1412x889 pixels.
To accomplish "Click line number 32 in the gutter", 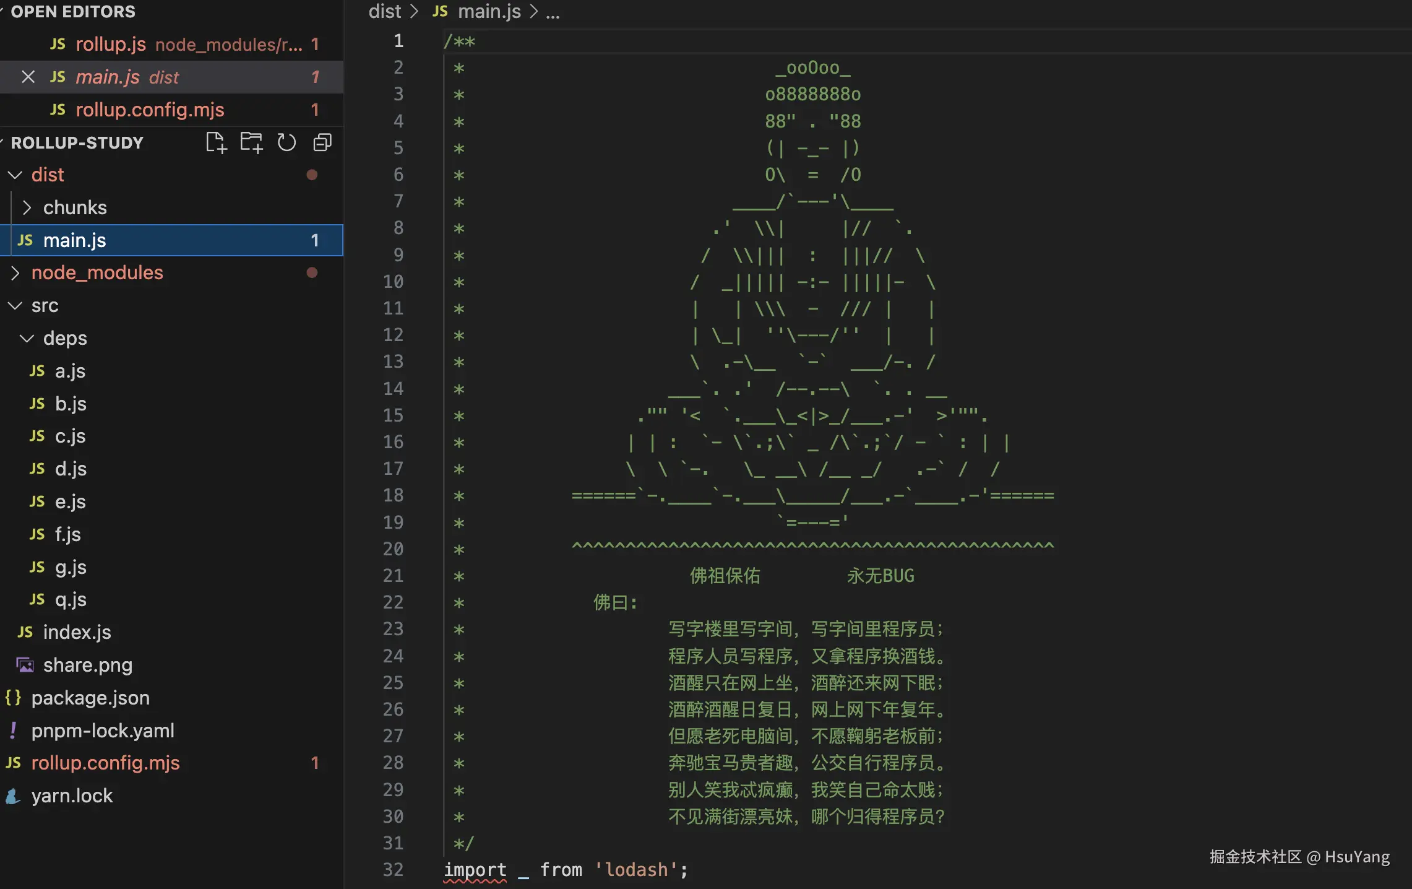I will [x=393, y=870].
